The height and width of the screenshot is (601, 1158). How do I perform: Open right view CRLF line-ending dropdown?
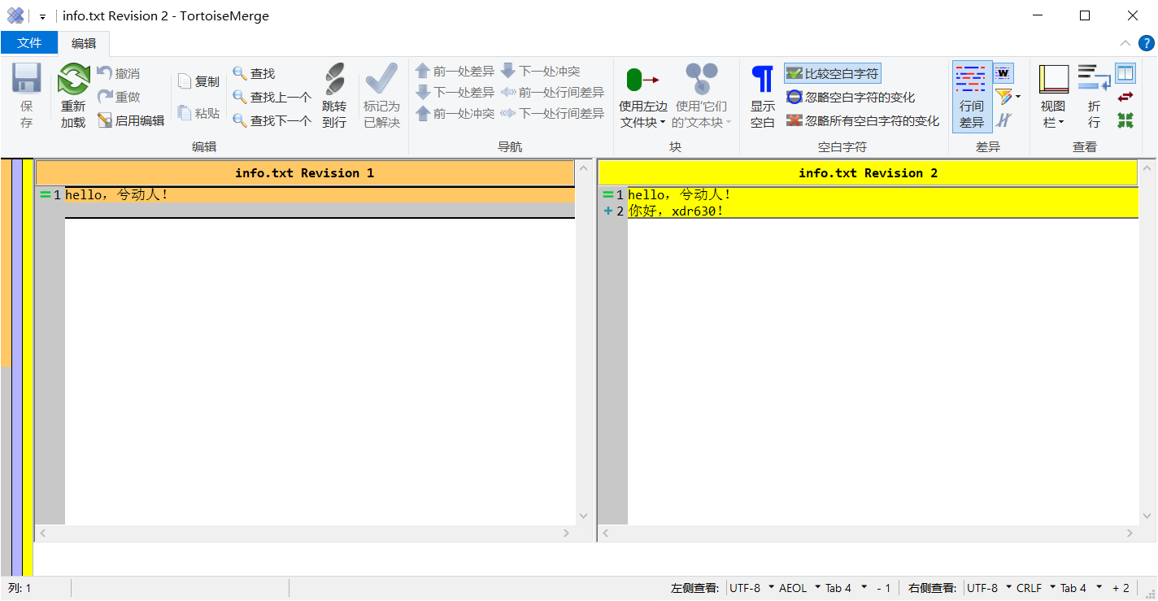(1035, 588)
